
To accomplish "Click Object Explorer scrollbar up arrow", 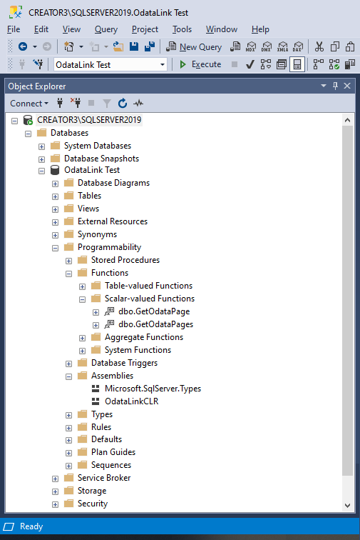I will click(x=347, y=120).
